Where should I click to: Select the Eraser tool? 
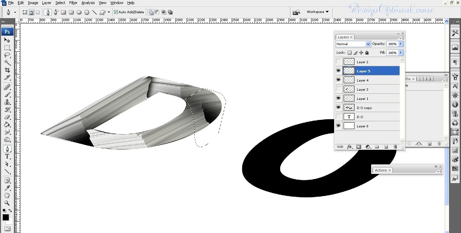coord(7,117)
